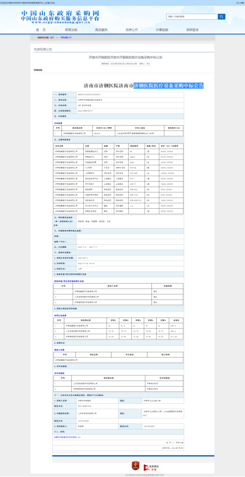This screenshot has width=245, height=477.
Task: Click the 加入收藏 link at top right
Action: click(x=240, y=3)
